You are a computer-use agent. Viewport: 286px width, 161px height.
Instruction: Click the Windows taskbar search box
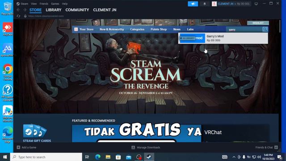46,157
